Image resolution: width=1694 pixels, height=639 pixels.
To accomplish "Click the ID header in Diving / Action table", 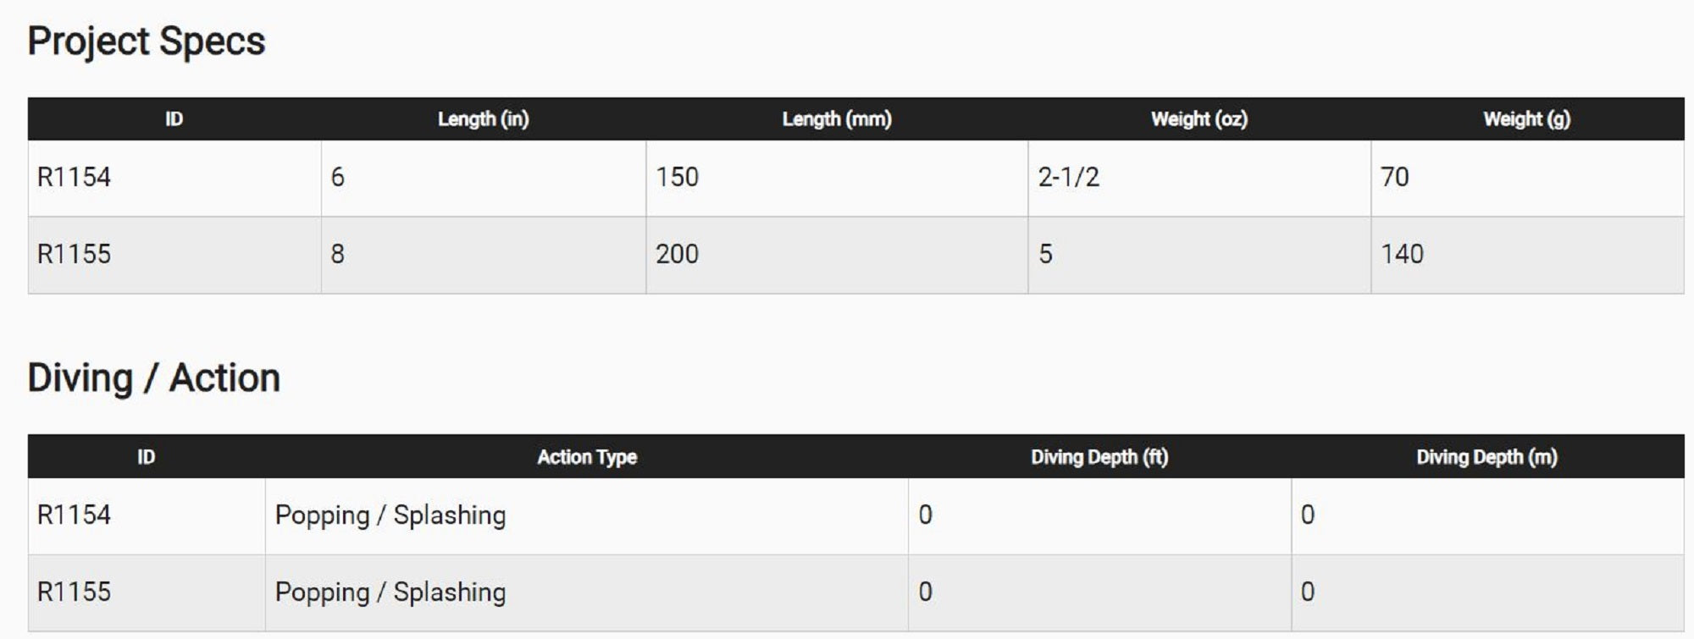I will pyautogui.click(x=146, y=457).
